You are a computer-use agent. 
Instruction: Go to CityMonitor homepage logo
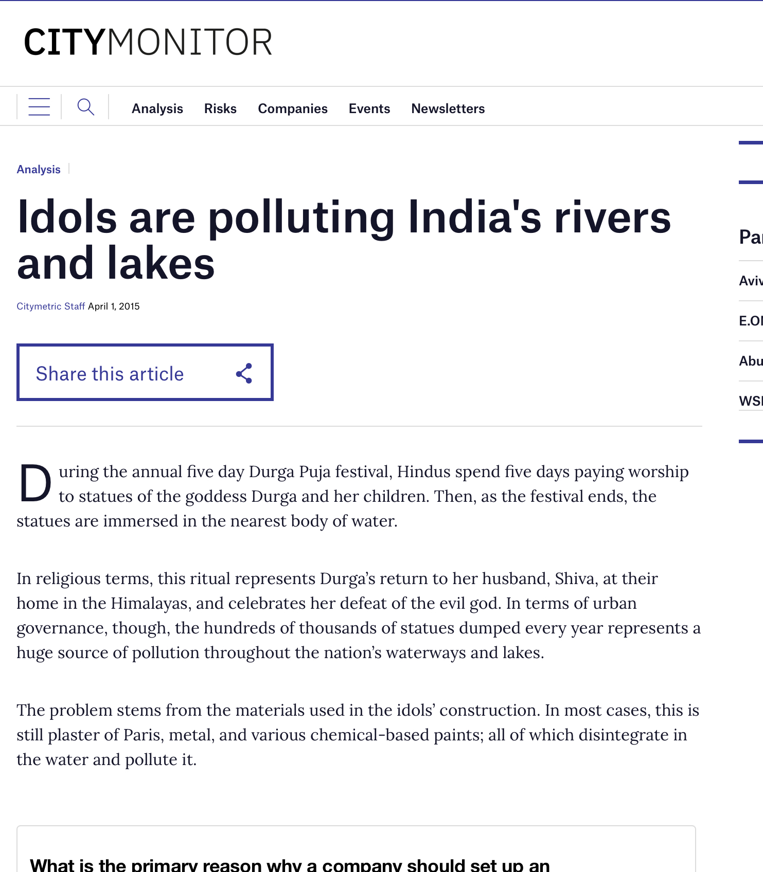pos(148,42)
